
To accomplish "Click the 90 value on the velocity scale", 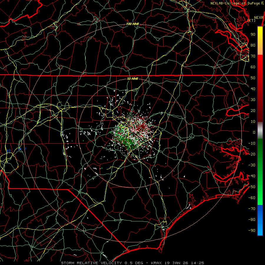I will coord(253,34).
